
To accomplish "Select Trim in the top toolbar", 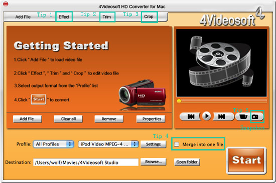I will point(107,17).
